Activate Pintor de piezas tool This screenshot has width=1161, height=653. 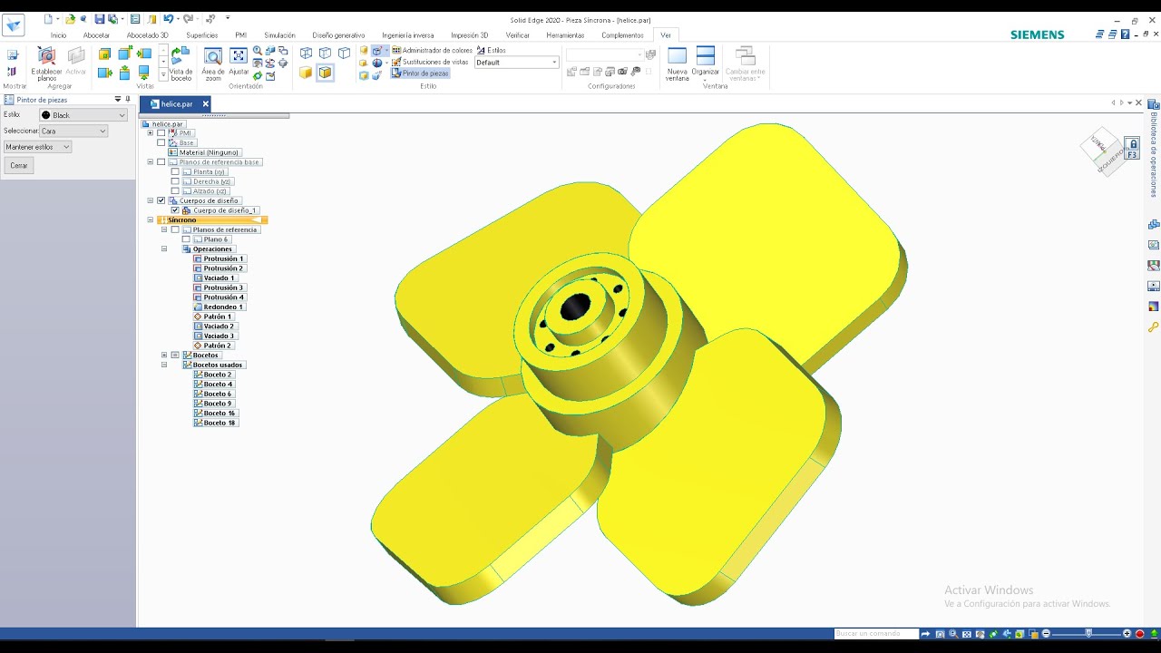(x=420, y=73)
